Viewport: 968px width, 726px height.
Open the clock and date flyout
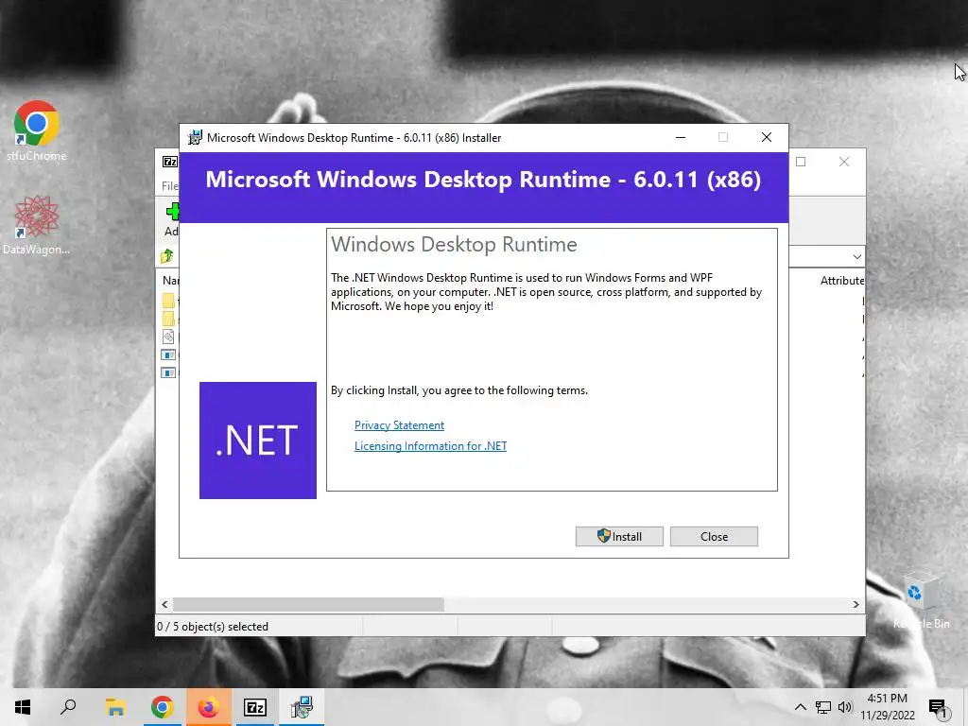pos(888,707)
